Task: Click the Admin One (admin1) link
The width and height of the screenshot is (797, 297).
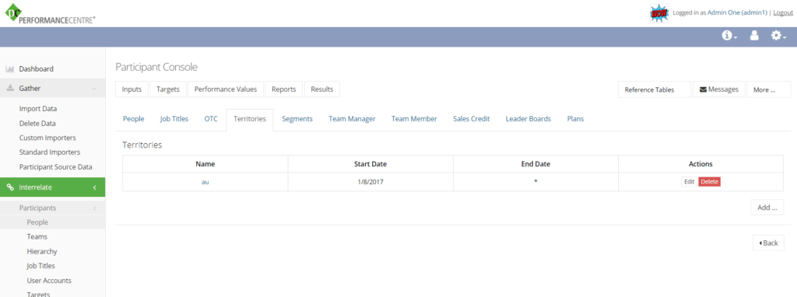Action: (737, 12)
